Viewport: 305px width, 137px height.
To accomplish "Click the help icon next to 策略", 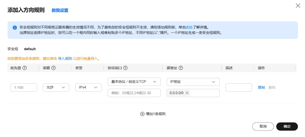I will click(53, 68).
